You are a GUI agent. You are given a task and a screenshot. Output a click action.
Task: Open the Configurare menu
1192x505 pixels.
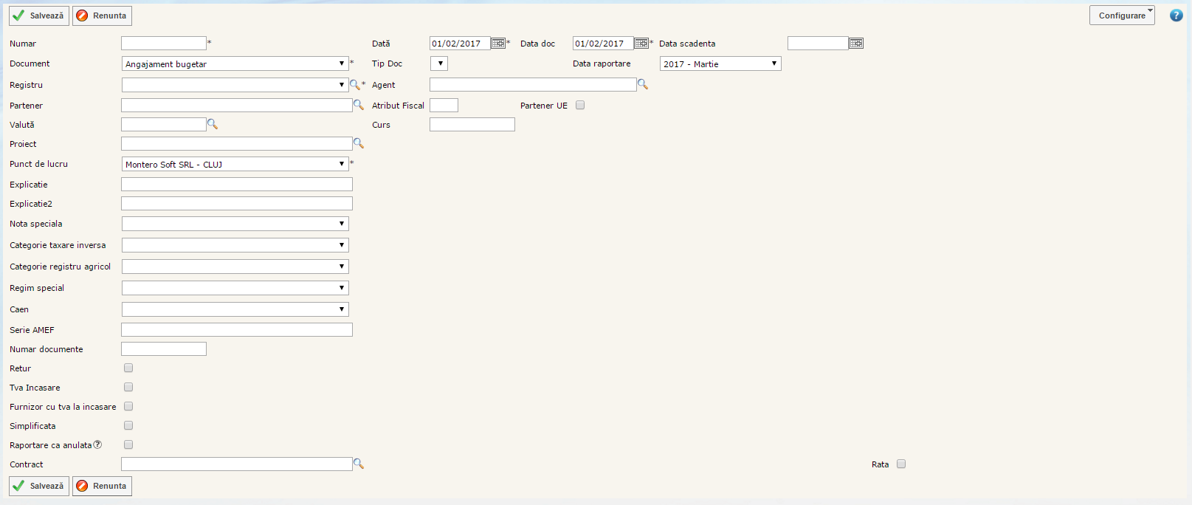(x=1122, y=16)
